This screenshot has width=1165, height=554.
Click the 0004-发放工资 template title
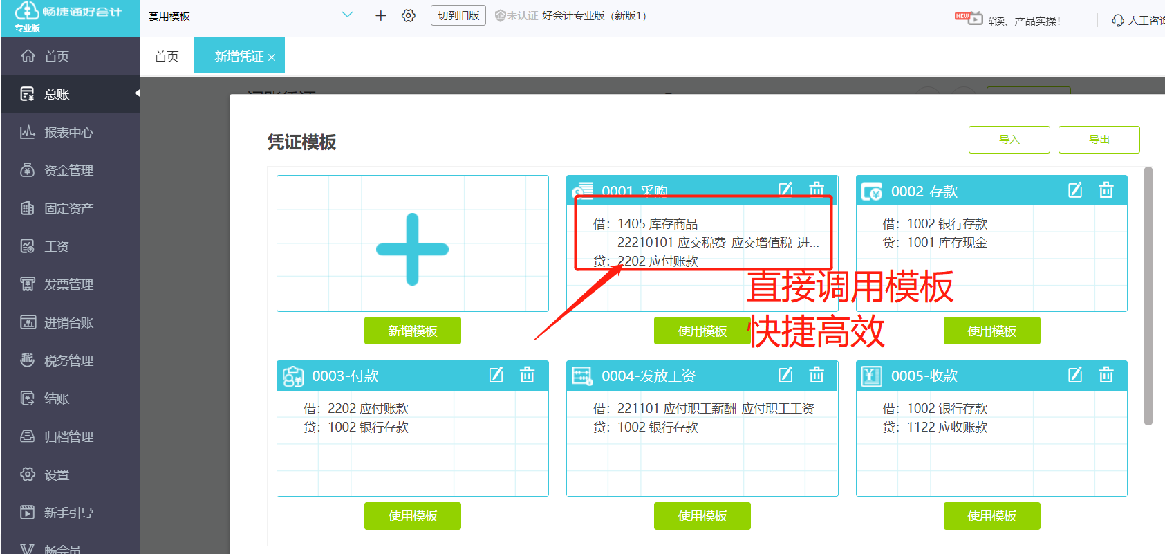[649, 376]
